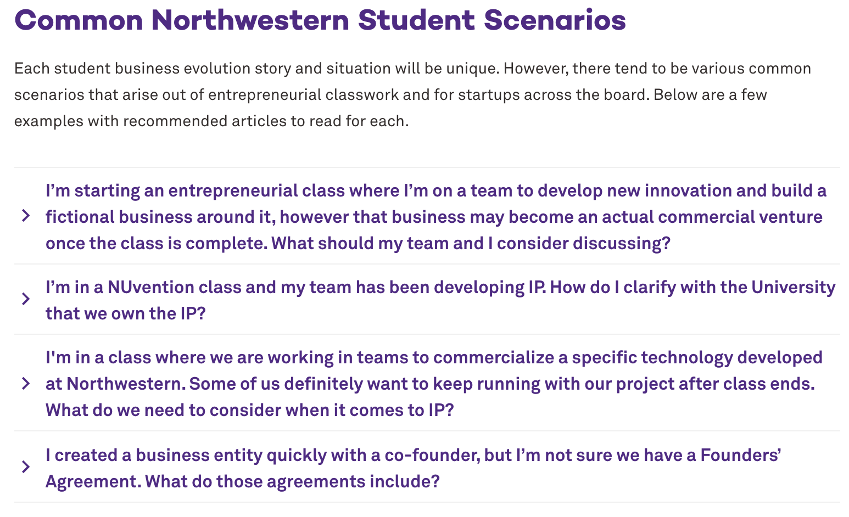This screenshot has height=517, width=849.
Task: Click the introductory paragraph about student business evolution
Action: (x=412, y=94)
